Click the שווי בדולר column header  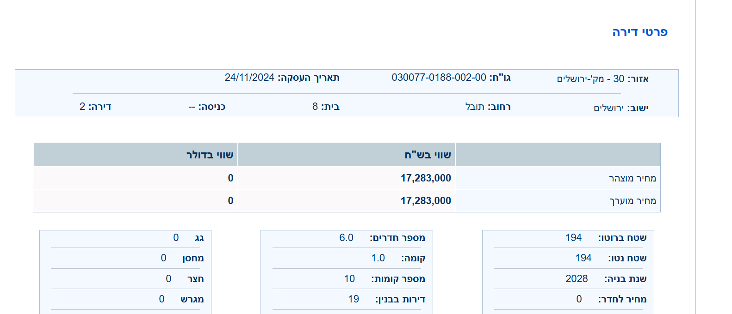(210, 155)
